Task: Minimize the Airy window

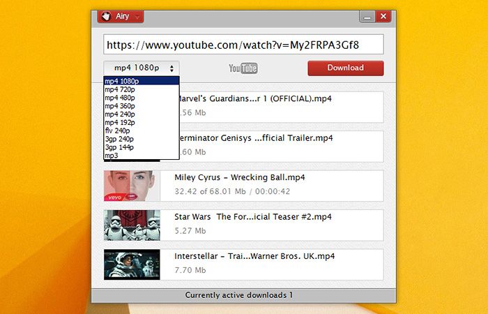Action: [367, 17]
